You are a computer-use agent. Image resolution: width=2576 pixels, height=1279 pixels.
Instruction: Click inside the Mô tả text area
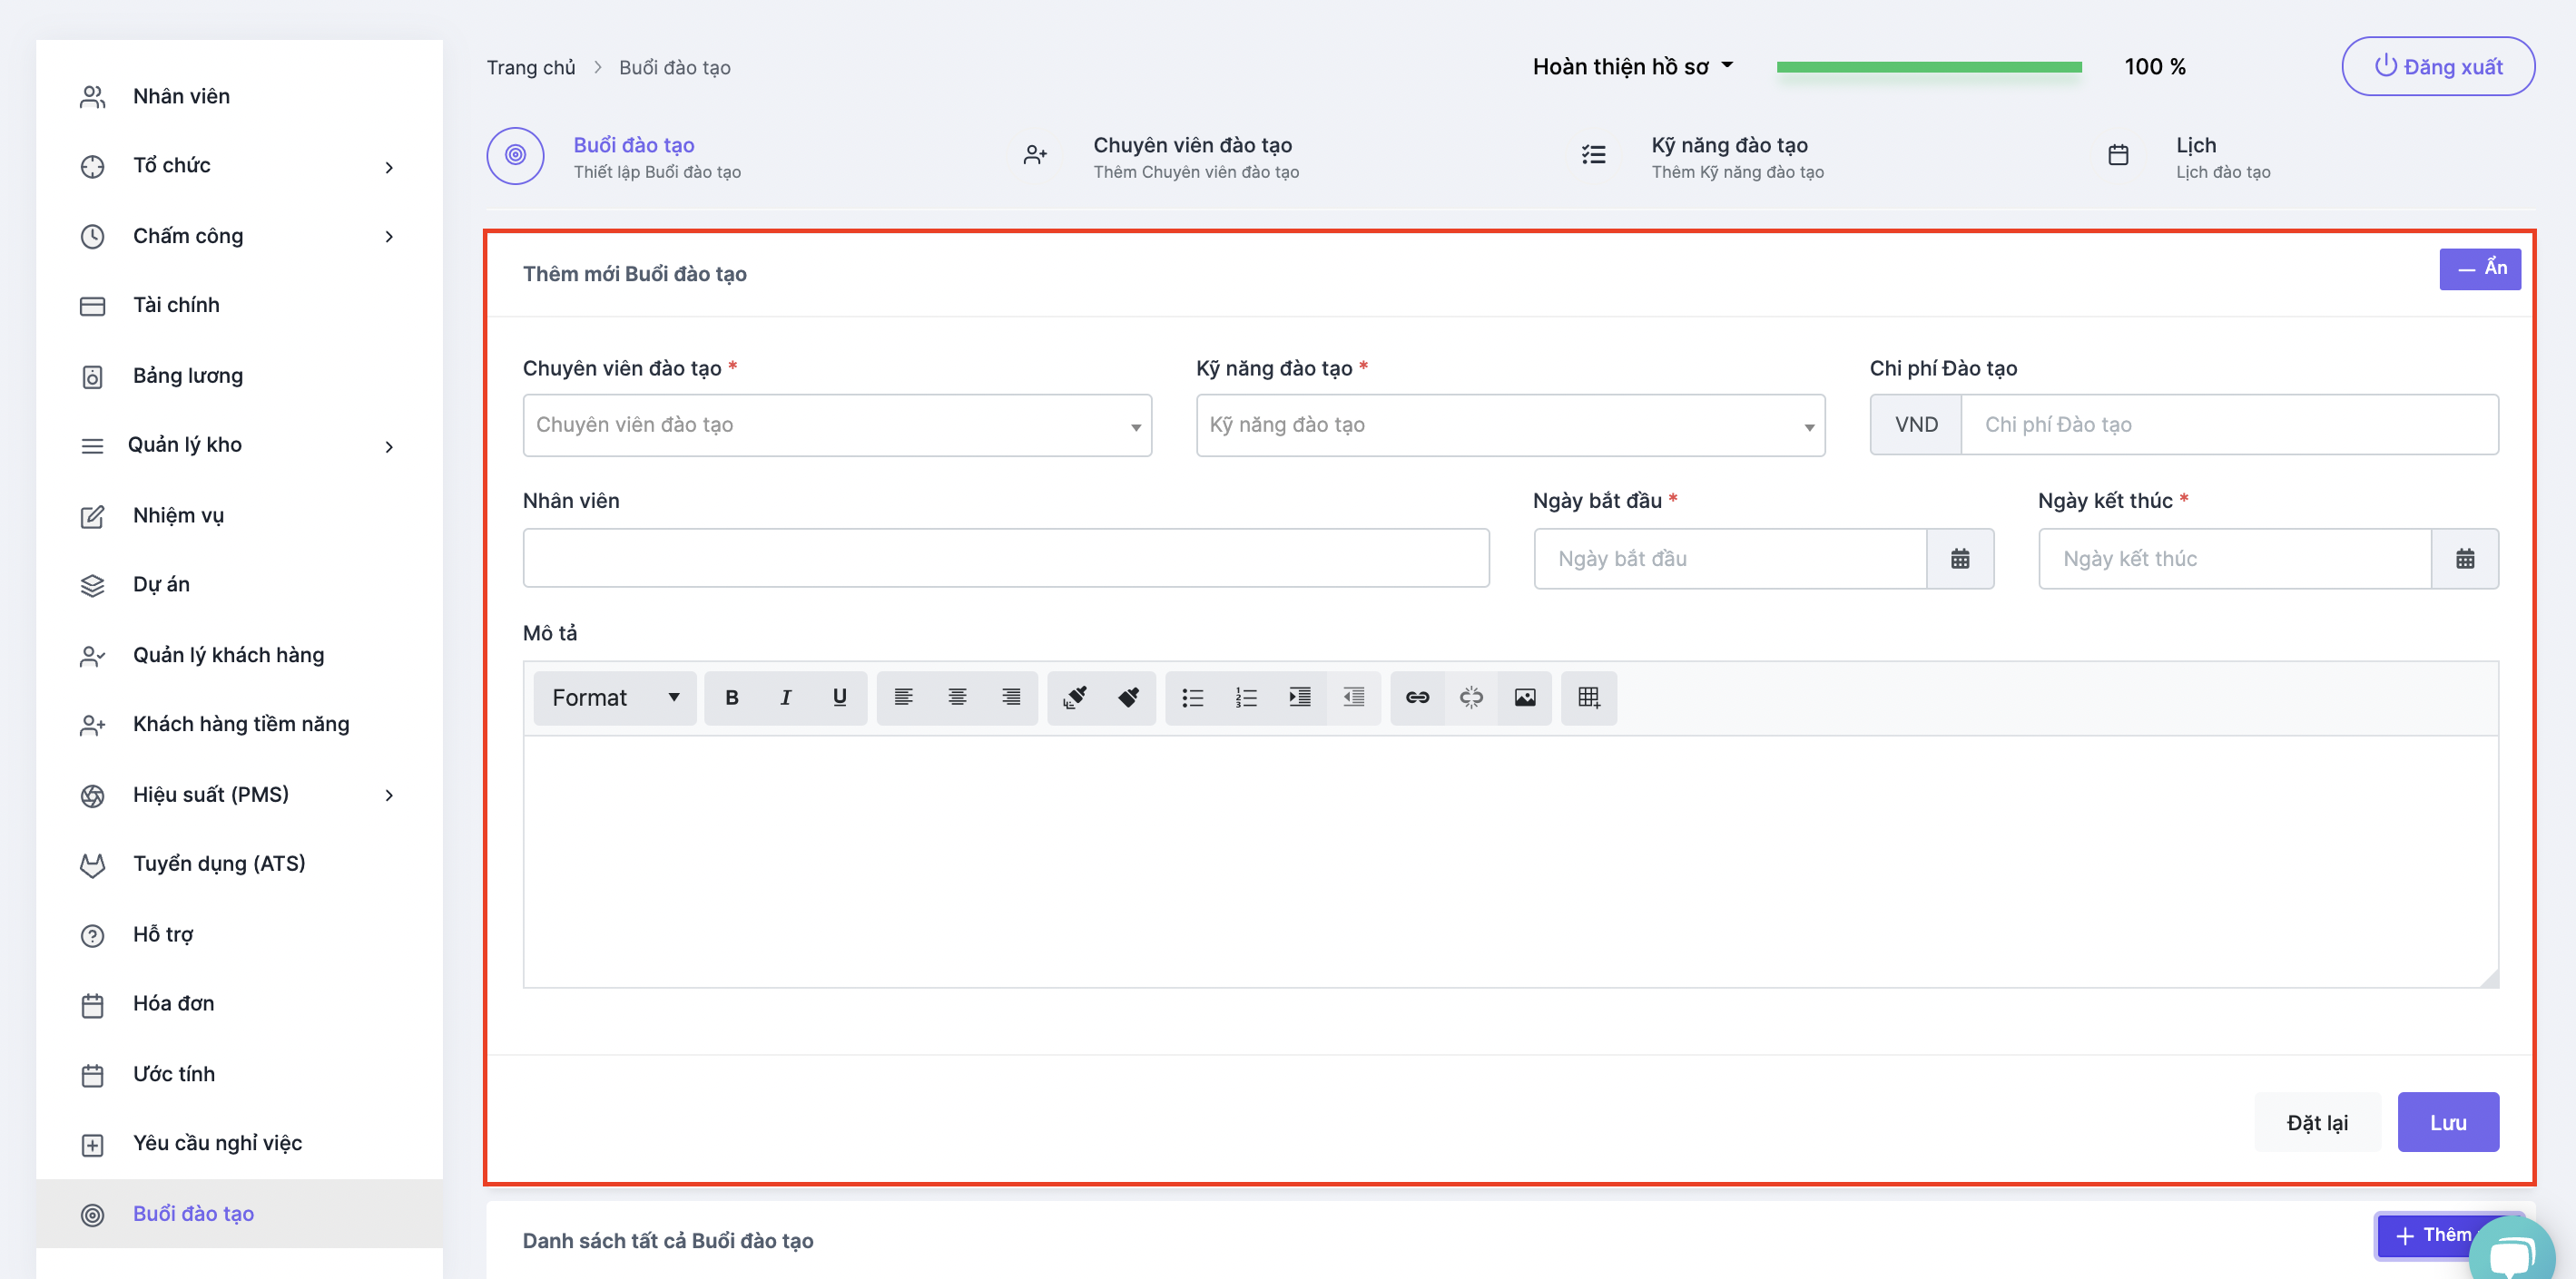pos(1510,862)
